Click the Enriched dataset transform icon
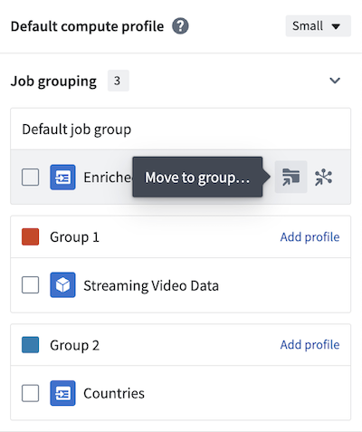Image resolution: width=362 pixels, height=432 pixels. point(62,178)
